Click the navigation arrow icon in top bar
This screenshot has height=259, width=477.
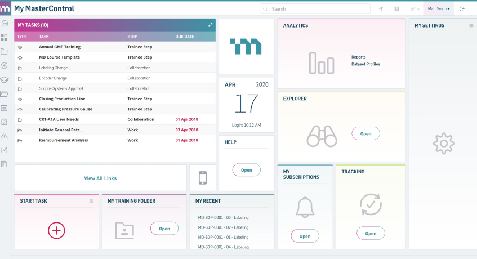pos(381,9)
